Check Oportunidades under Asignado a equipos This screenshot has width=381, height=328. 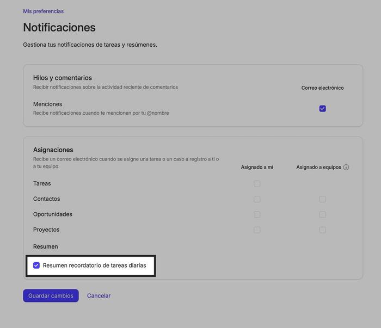pos(322,214)
